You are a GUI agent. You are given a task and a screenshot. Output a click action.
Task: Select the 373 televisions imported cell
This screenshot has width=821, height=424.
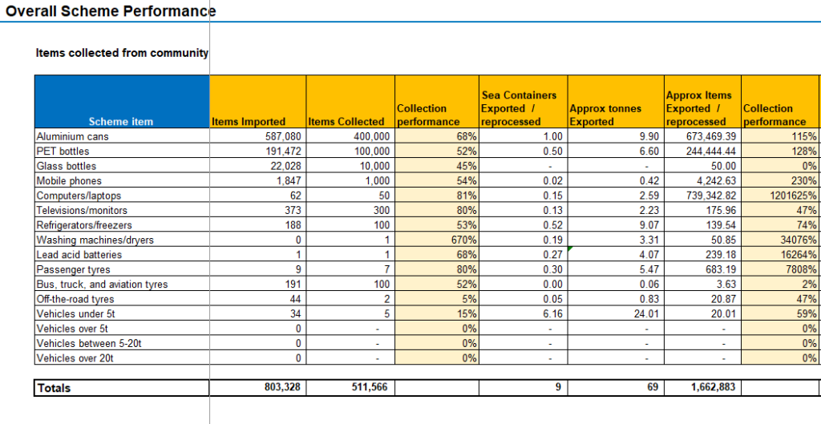click(257, 210)
